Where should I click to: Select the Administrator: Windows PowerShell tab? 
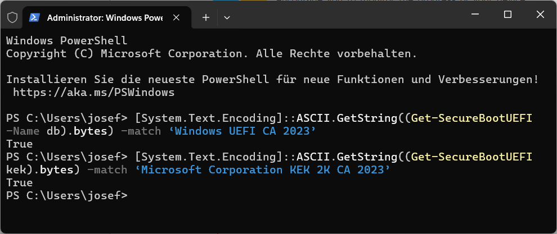[x=101, y=17]
